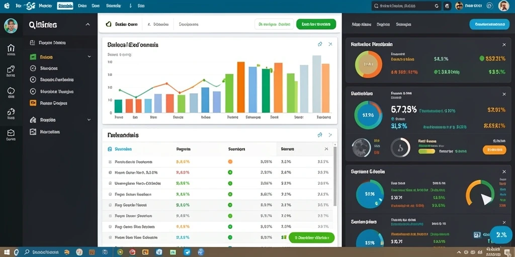The width and height of the screenshot is (515, 257).
Task: Close the first dark card with its X
Action: pyautogui.click(x=504, y=45)
